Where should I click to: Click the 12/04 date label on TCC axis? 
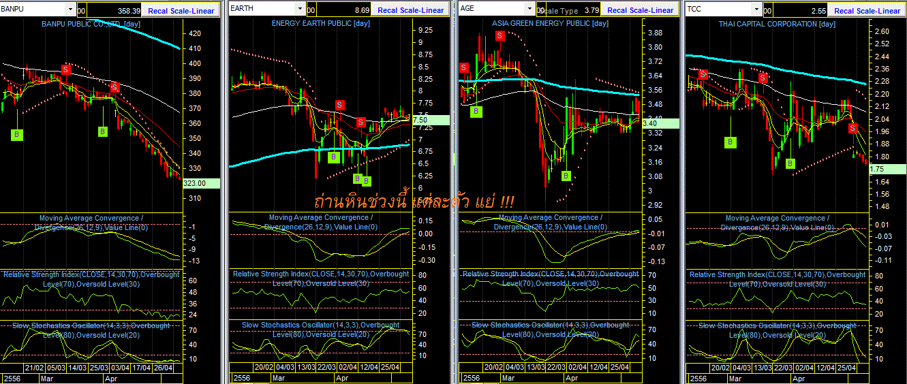tap(825, 368)
